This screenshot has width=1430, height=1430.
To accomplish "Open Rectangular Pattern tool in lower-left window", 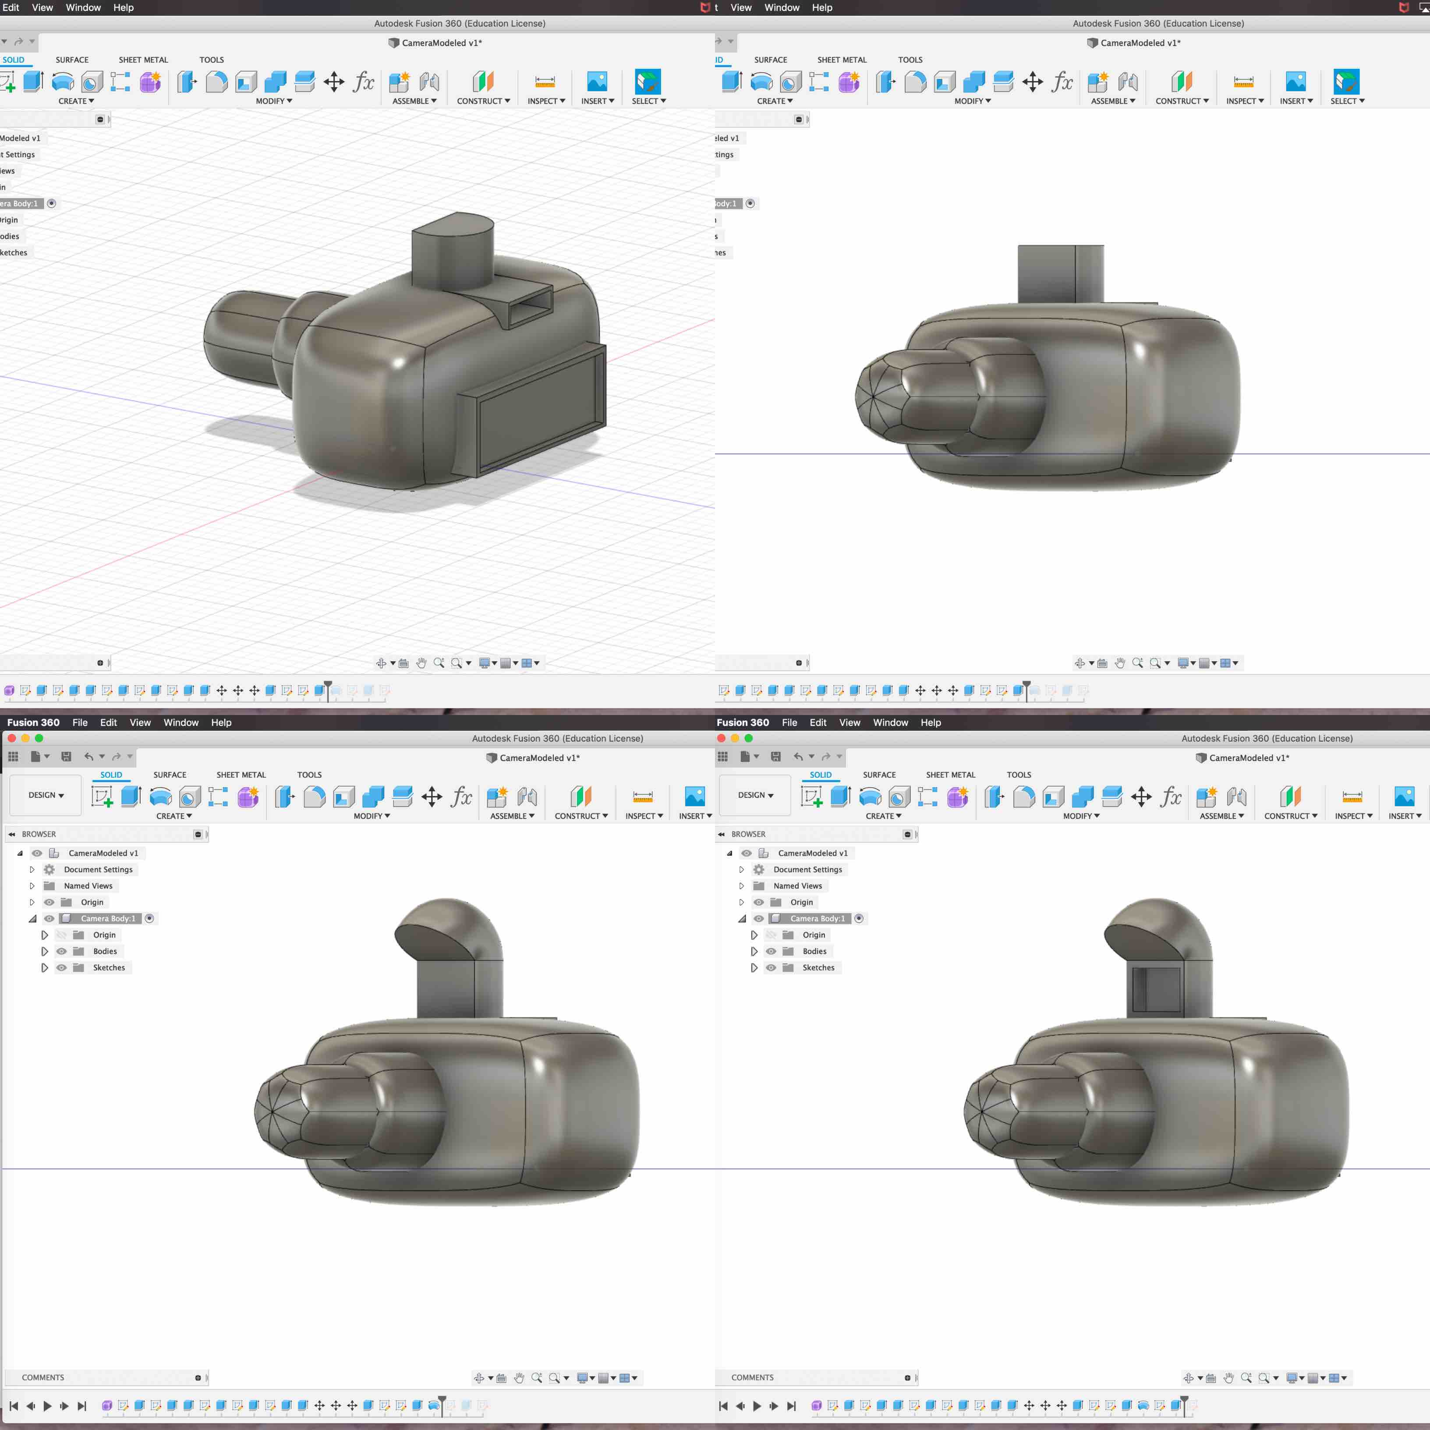I will tap(218, 796).
